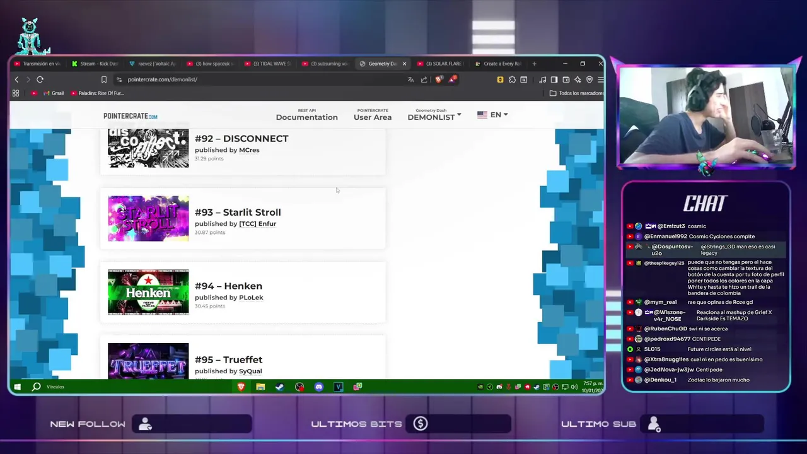Open the Gmail bookmark
Viewport: 807px width, 454px height.
(x=54, y=93)
